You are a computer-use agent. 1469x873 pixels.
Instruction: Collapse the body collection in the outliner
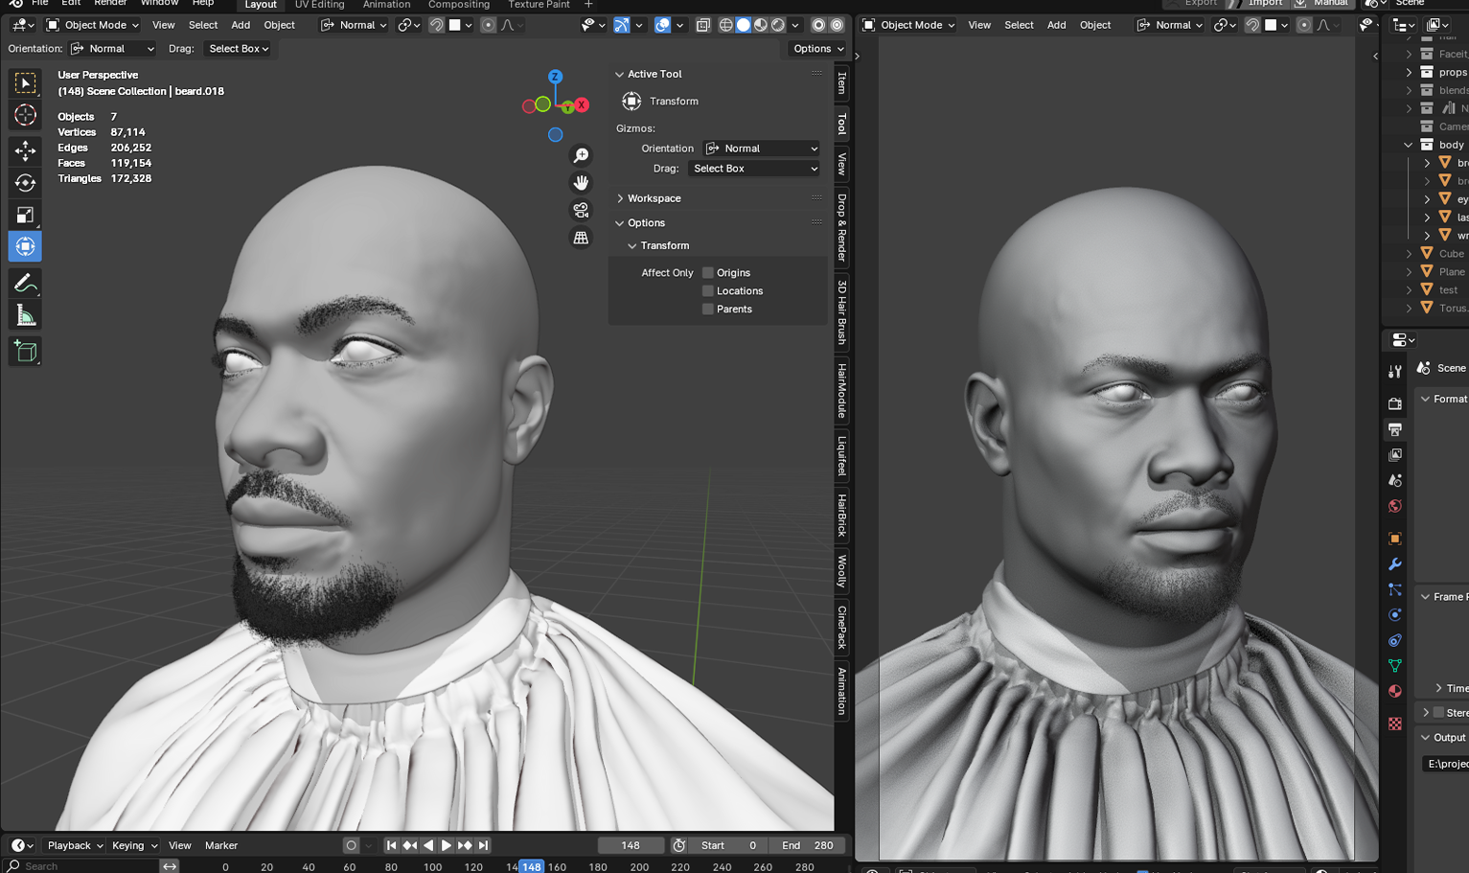[1407, 144]
